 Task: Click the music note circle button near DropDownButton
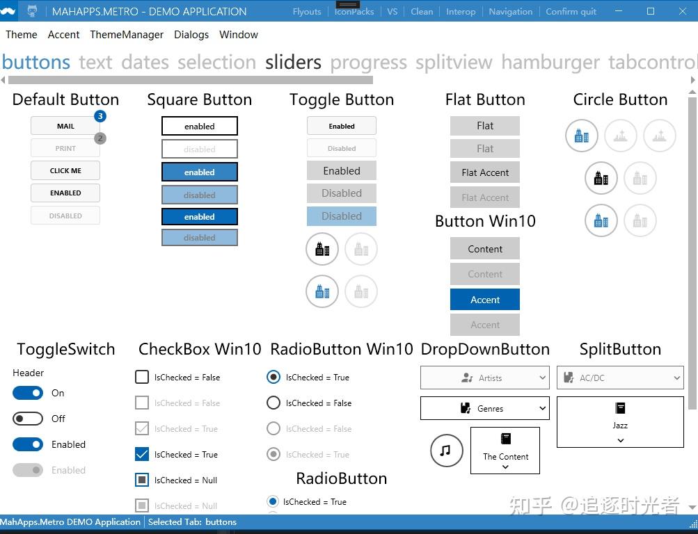point(446,451)
